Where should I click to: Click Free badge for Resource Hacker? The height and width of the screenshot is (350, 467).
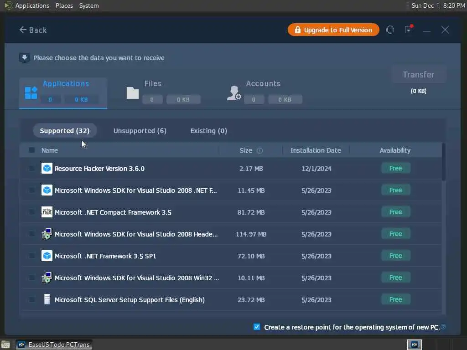[396, 168]
